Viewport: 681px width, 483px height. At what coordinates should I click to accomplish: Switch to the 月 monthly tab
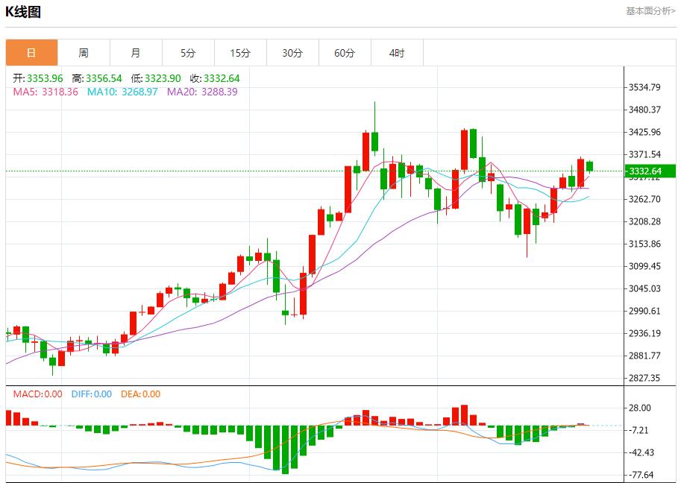pyautogui.click(x=136, y=53)
